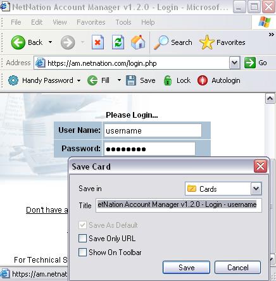Image resolution: width=276 pixels, height=281 pixels.
Task: Click the green Go arrow icon
Action: click(x=250, y=63)
